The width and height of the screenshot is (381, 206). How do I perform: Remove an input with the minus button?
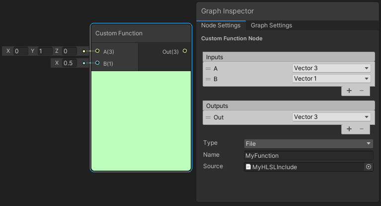[x=362, y=91]
